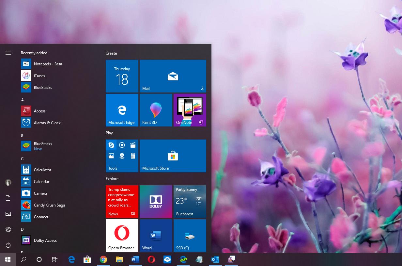
Task: Select the Explore group header
Action: [x=112, y=179]
